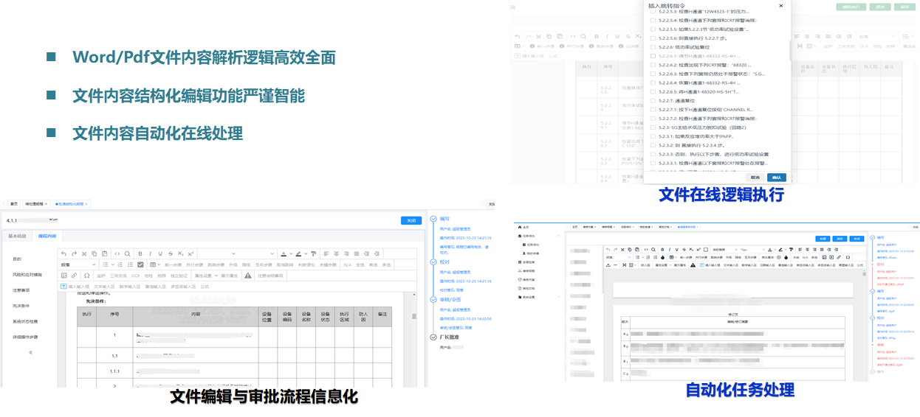Tick checkbox for 5.2.2.6: 低功率试验复位

click(x=653, y=47)
